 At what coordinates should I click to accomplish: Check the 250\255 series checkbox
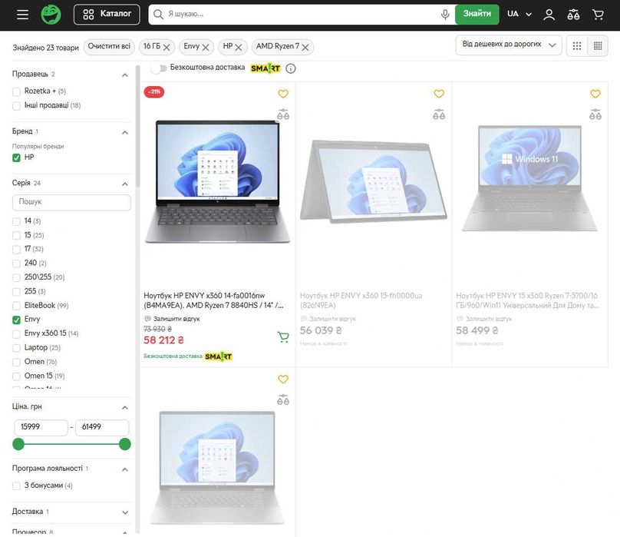(x=16, y=277)
